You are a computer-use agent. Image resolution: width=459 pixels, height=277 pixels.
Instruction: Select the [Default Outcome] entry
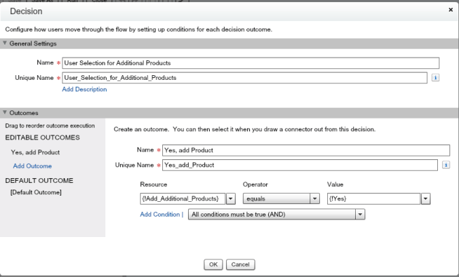point(36,192)
